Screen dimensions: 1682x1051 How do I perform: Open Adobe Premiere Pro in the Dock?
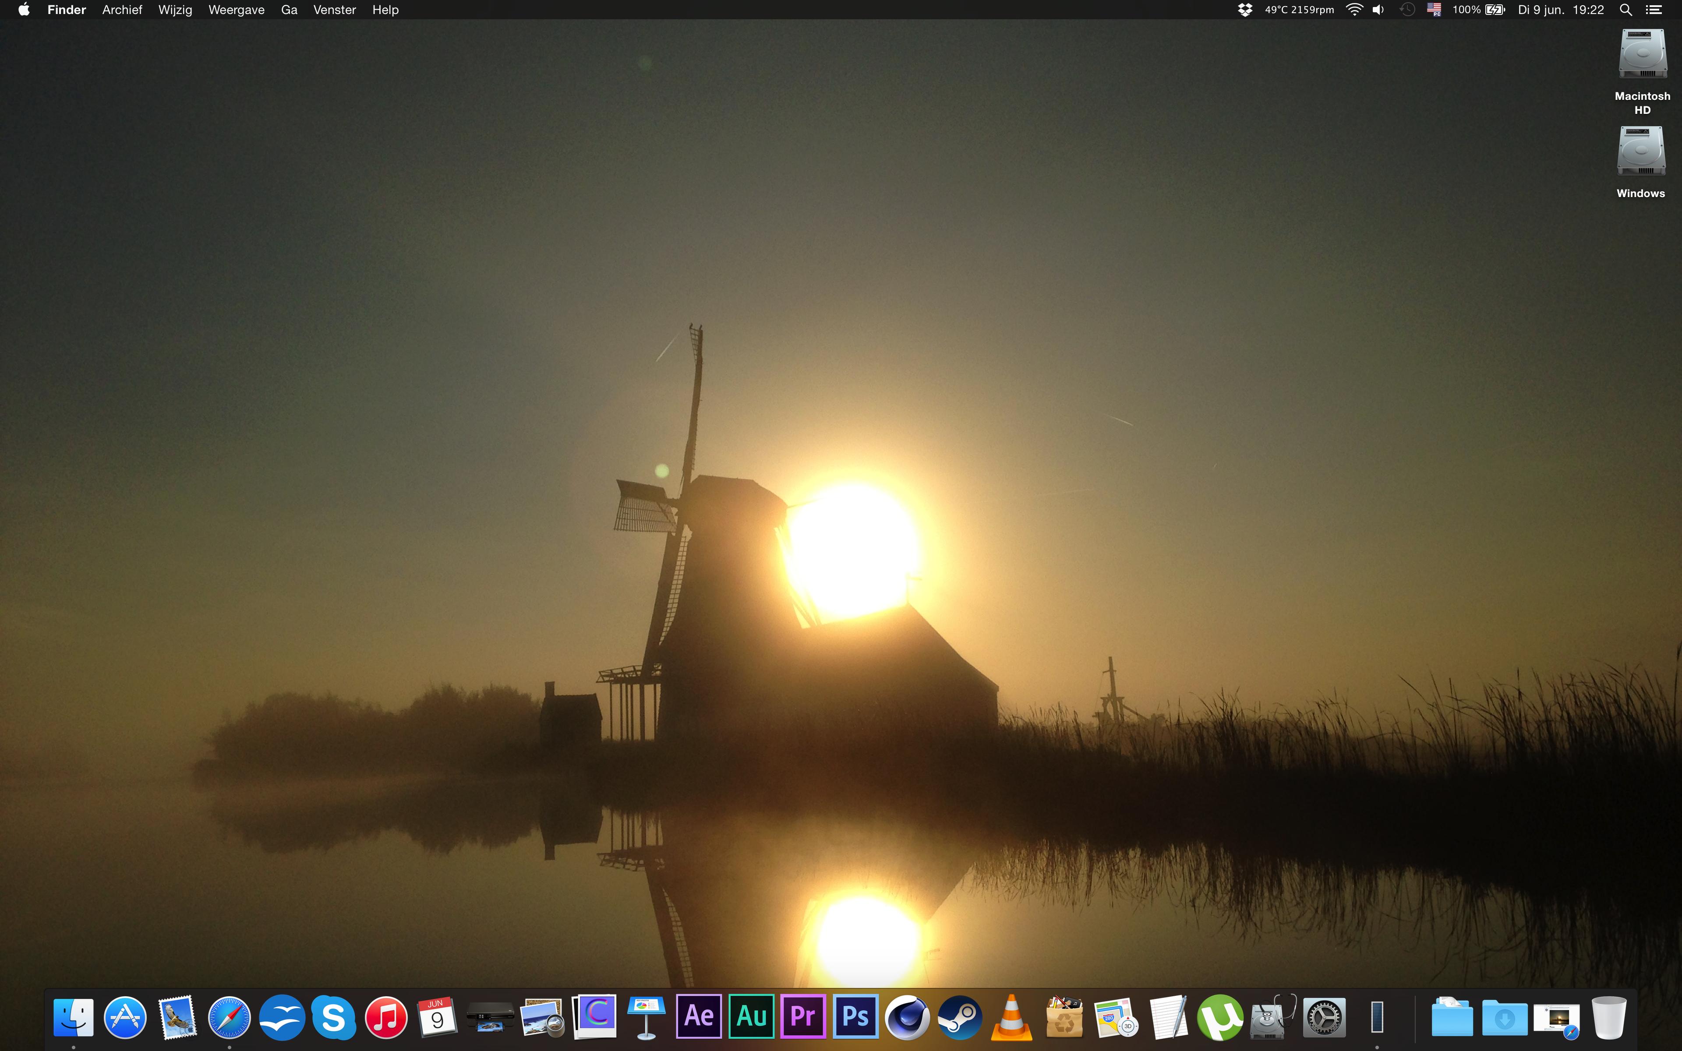pyautogui.click(x=803, y=1017)
